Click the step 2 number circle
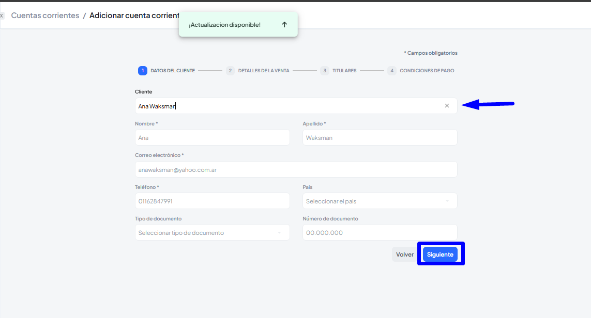Screen dimensions: 591x318 [230, 71]
